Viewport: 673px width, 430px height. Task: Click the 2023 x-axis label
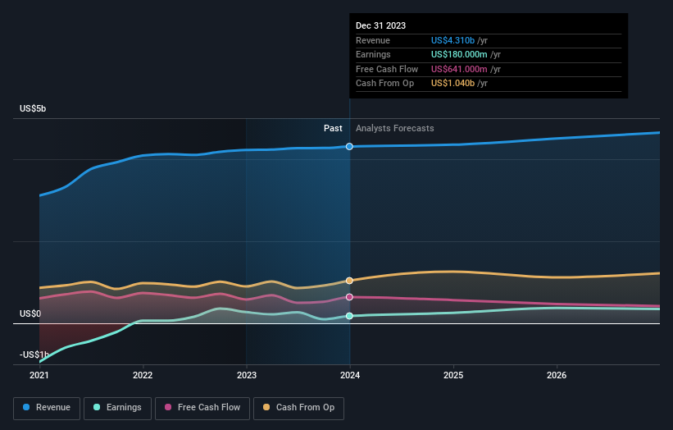coord(247,375)
